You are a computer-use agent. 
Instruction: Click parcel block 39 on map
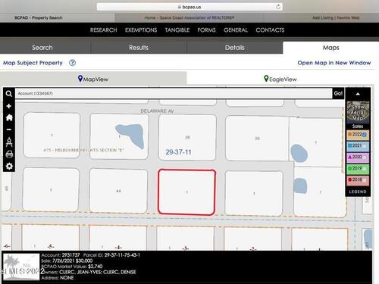(257, 139)
